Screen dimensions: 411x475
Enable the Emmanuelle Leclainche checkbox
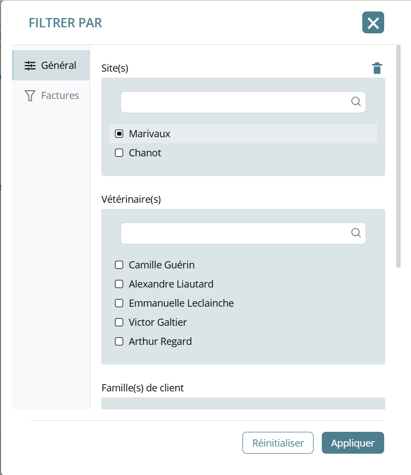(x=119, y=303)
